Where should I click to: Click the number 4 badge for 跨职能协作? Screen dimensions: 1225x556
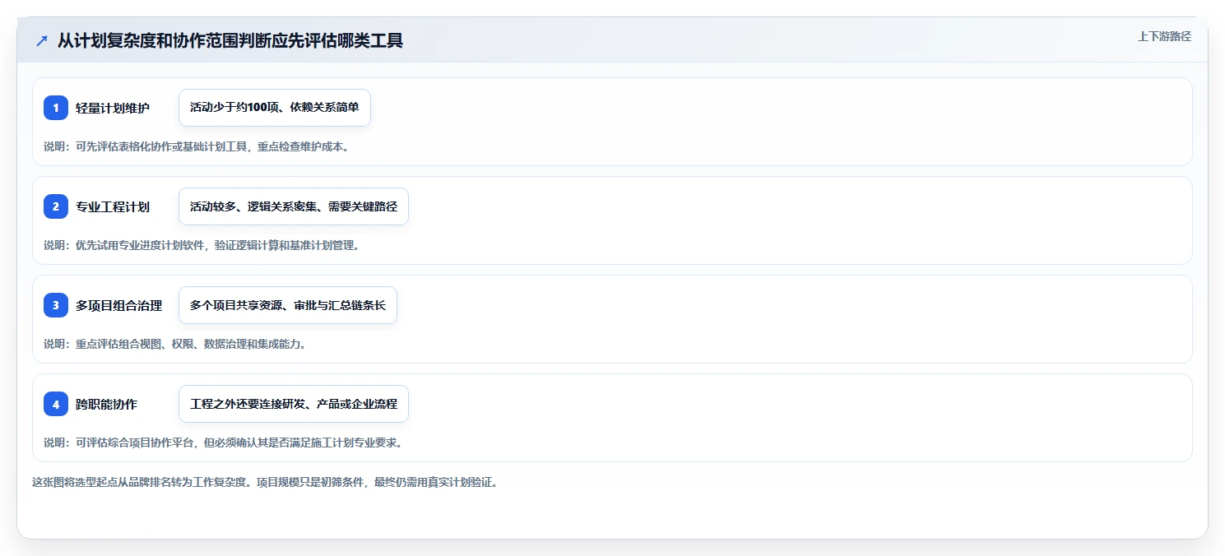[56, 404]
